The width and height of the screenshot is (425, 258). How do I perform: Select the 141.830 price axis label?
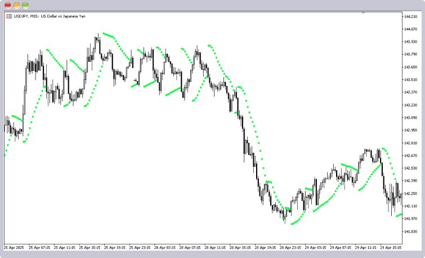tap(410, 232)
